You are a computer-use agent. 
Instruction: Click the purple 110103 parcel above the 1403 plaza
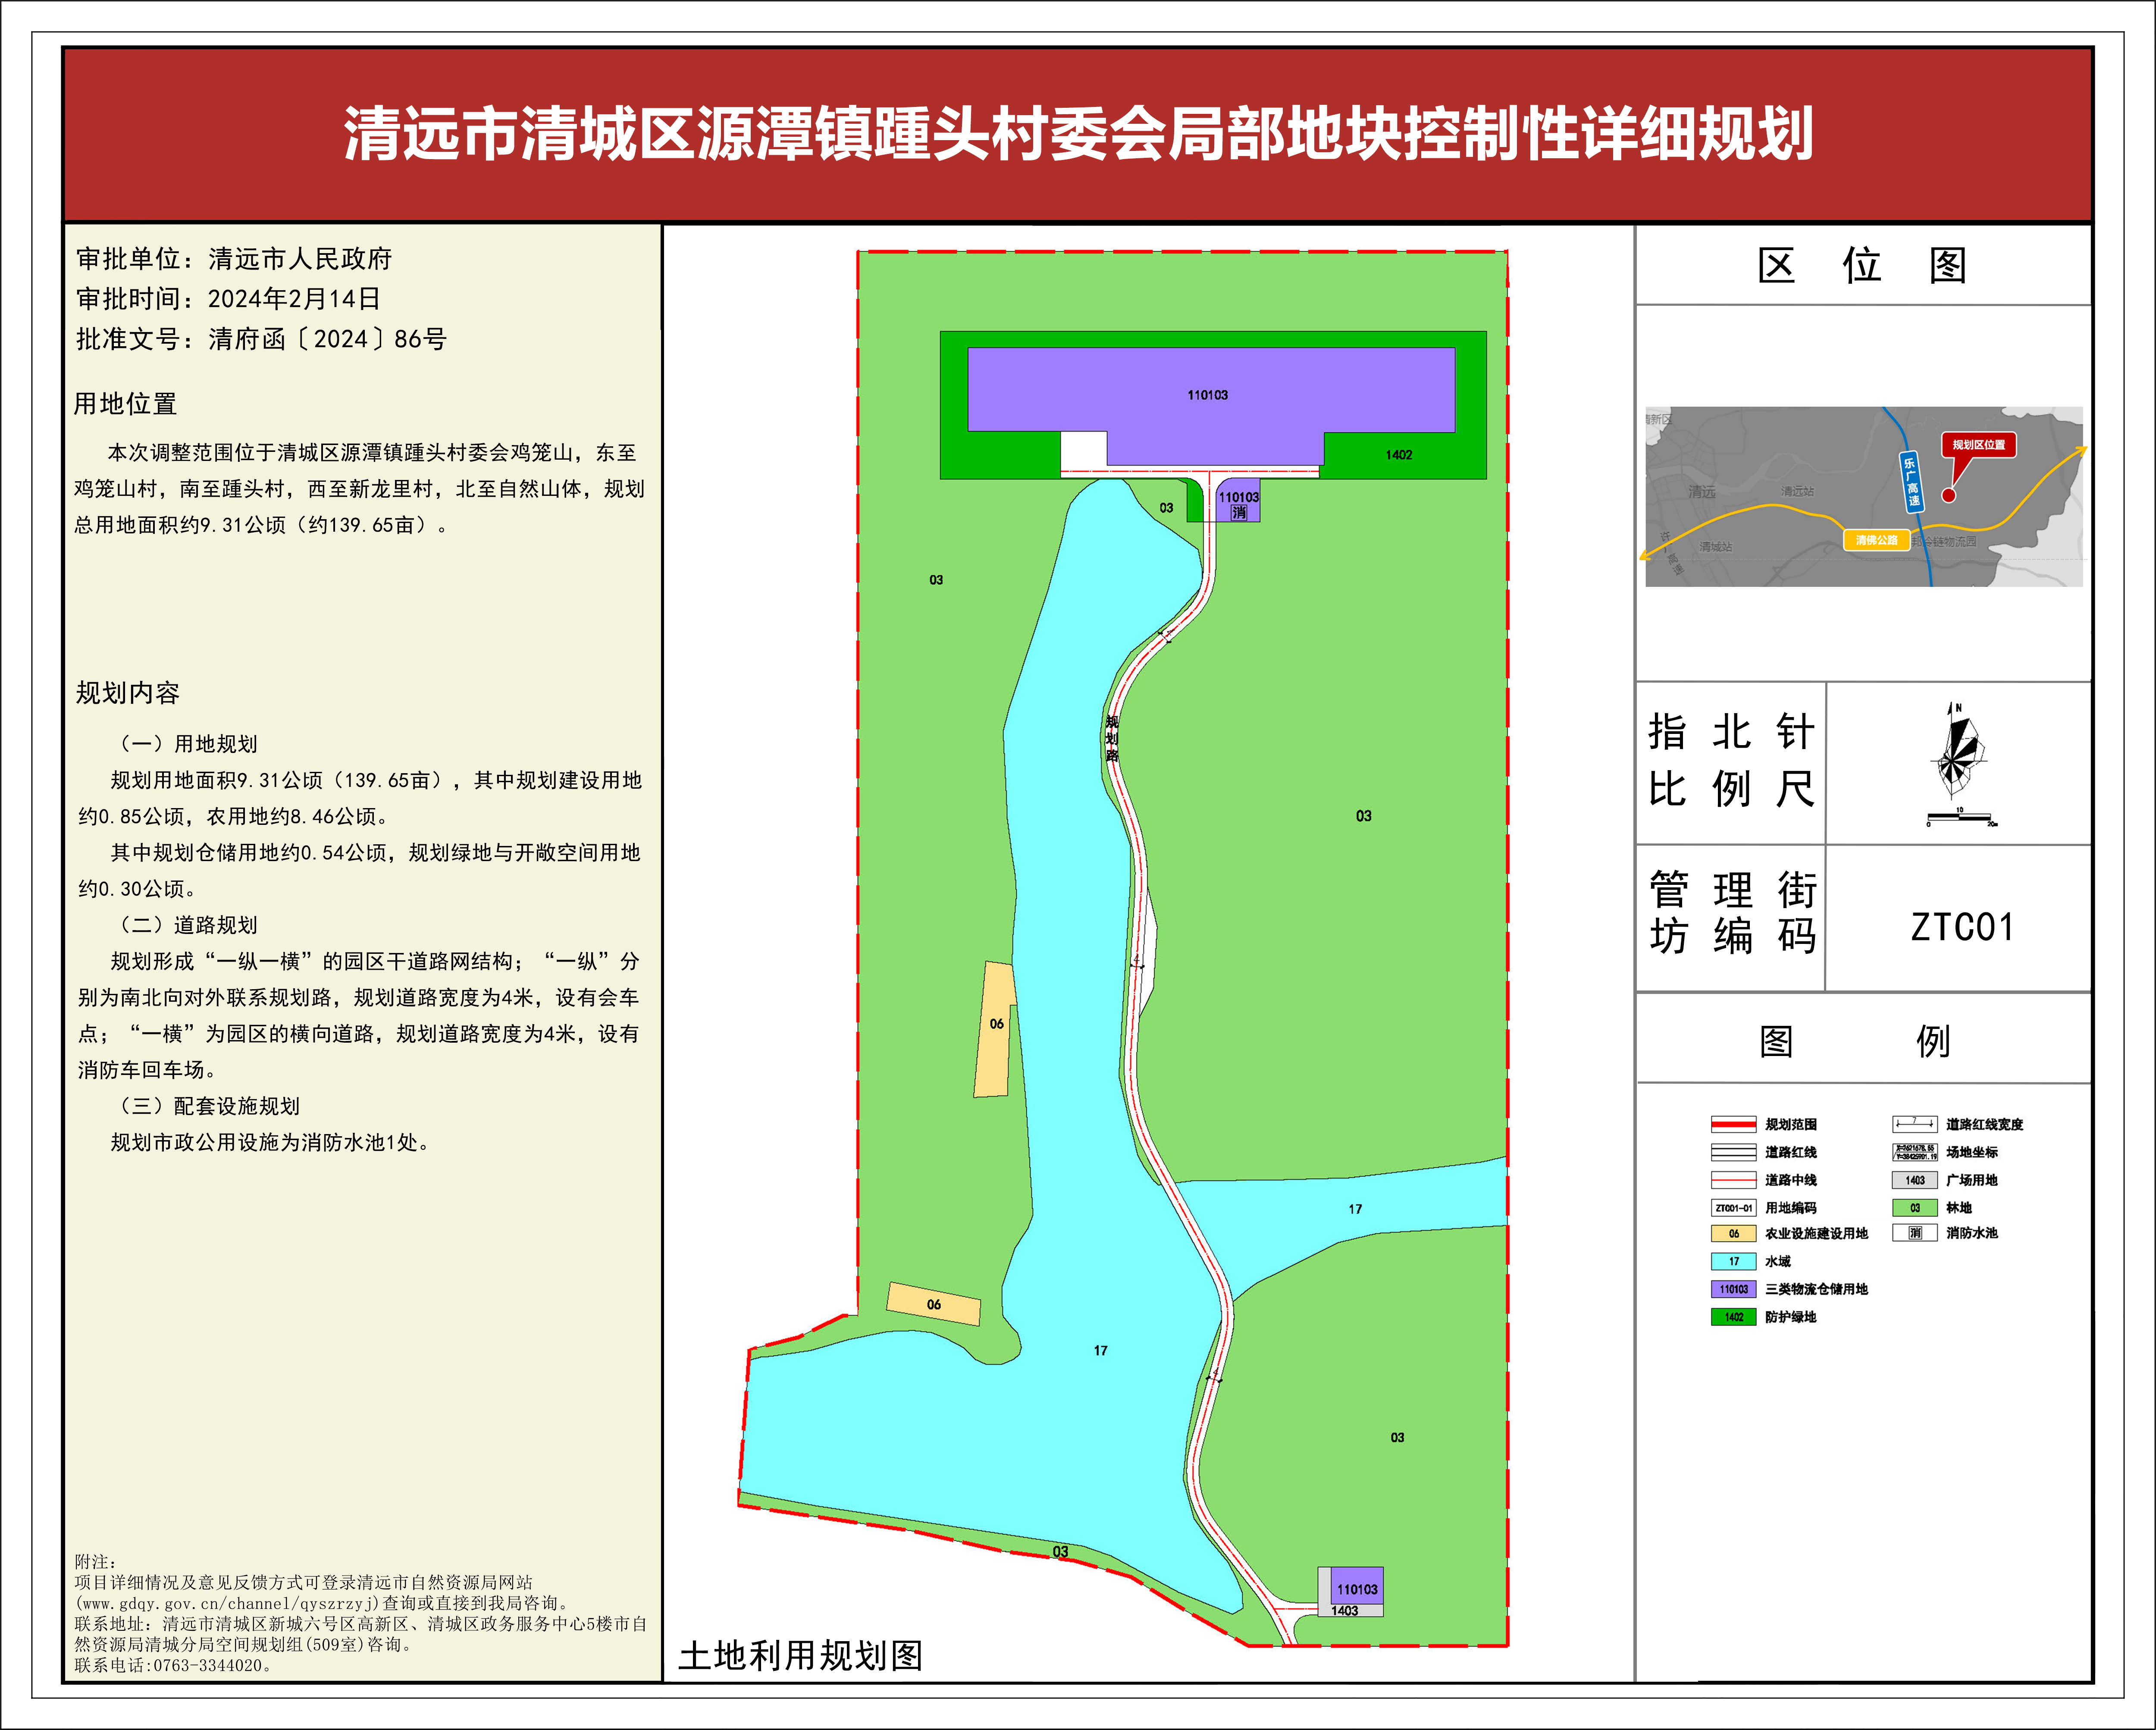pyautogui.click(x=1357, y=1586)
